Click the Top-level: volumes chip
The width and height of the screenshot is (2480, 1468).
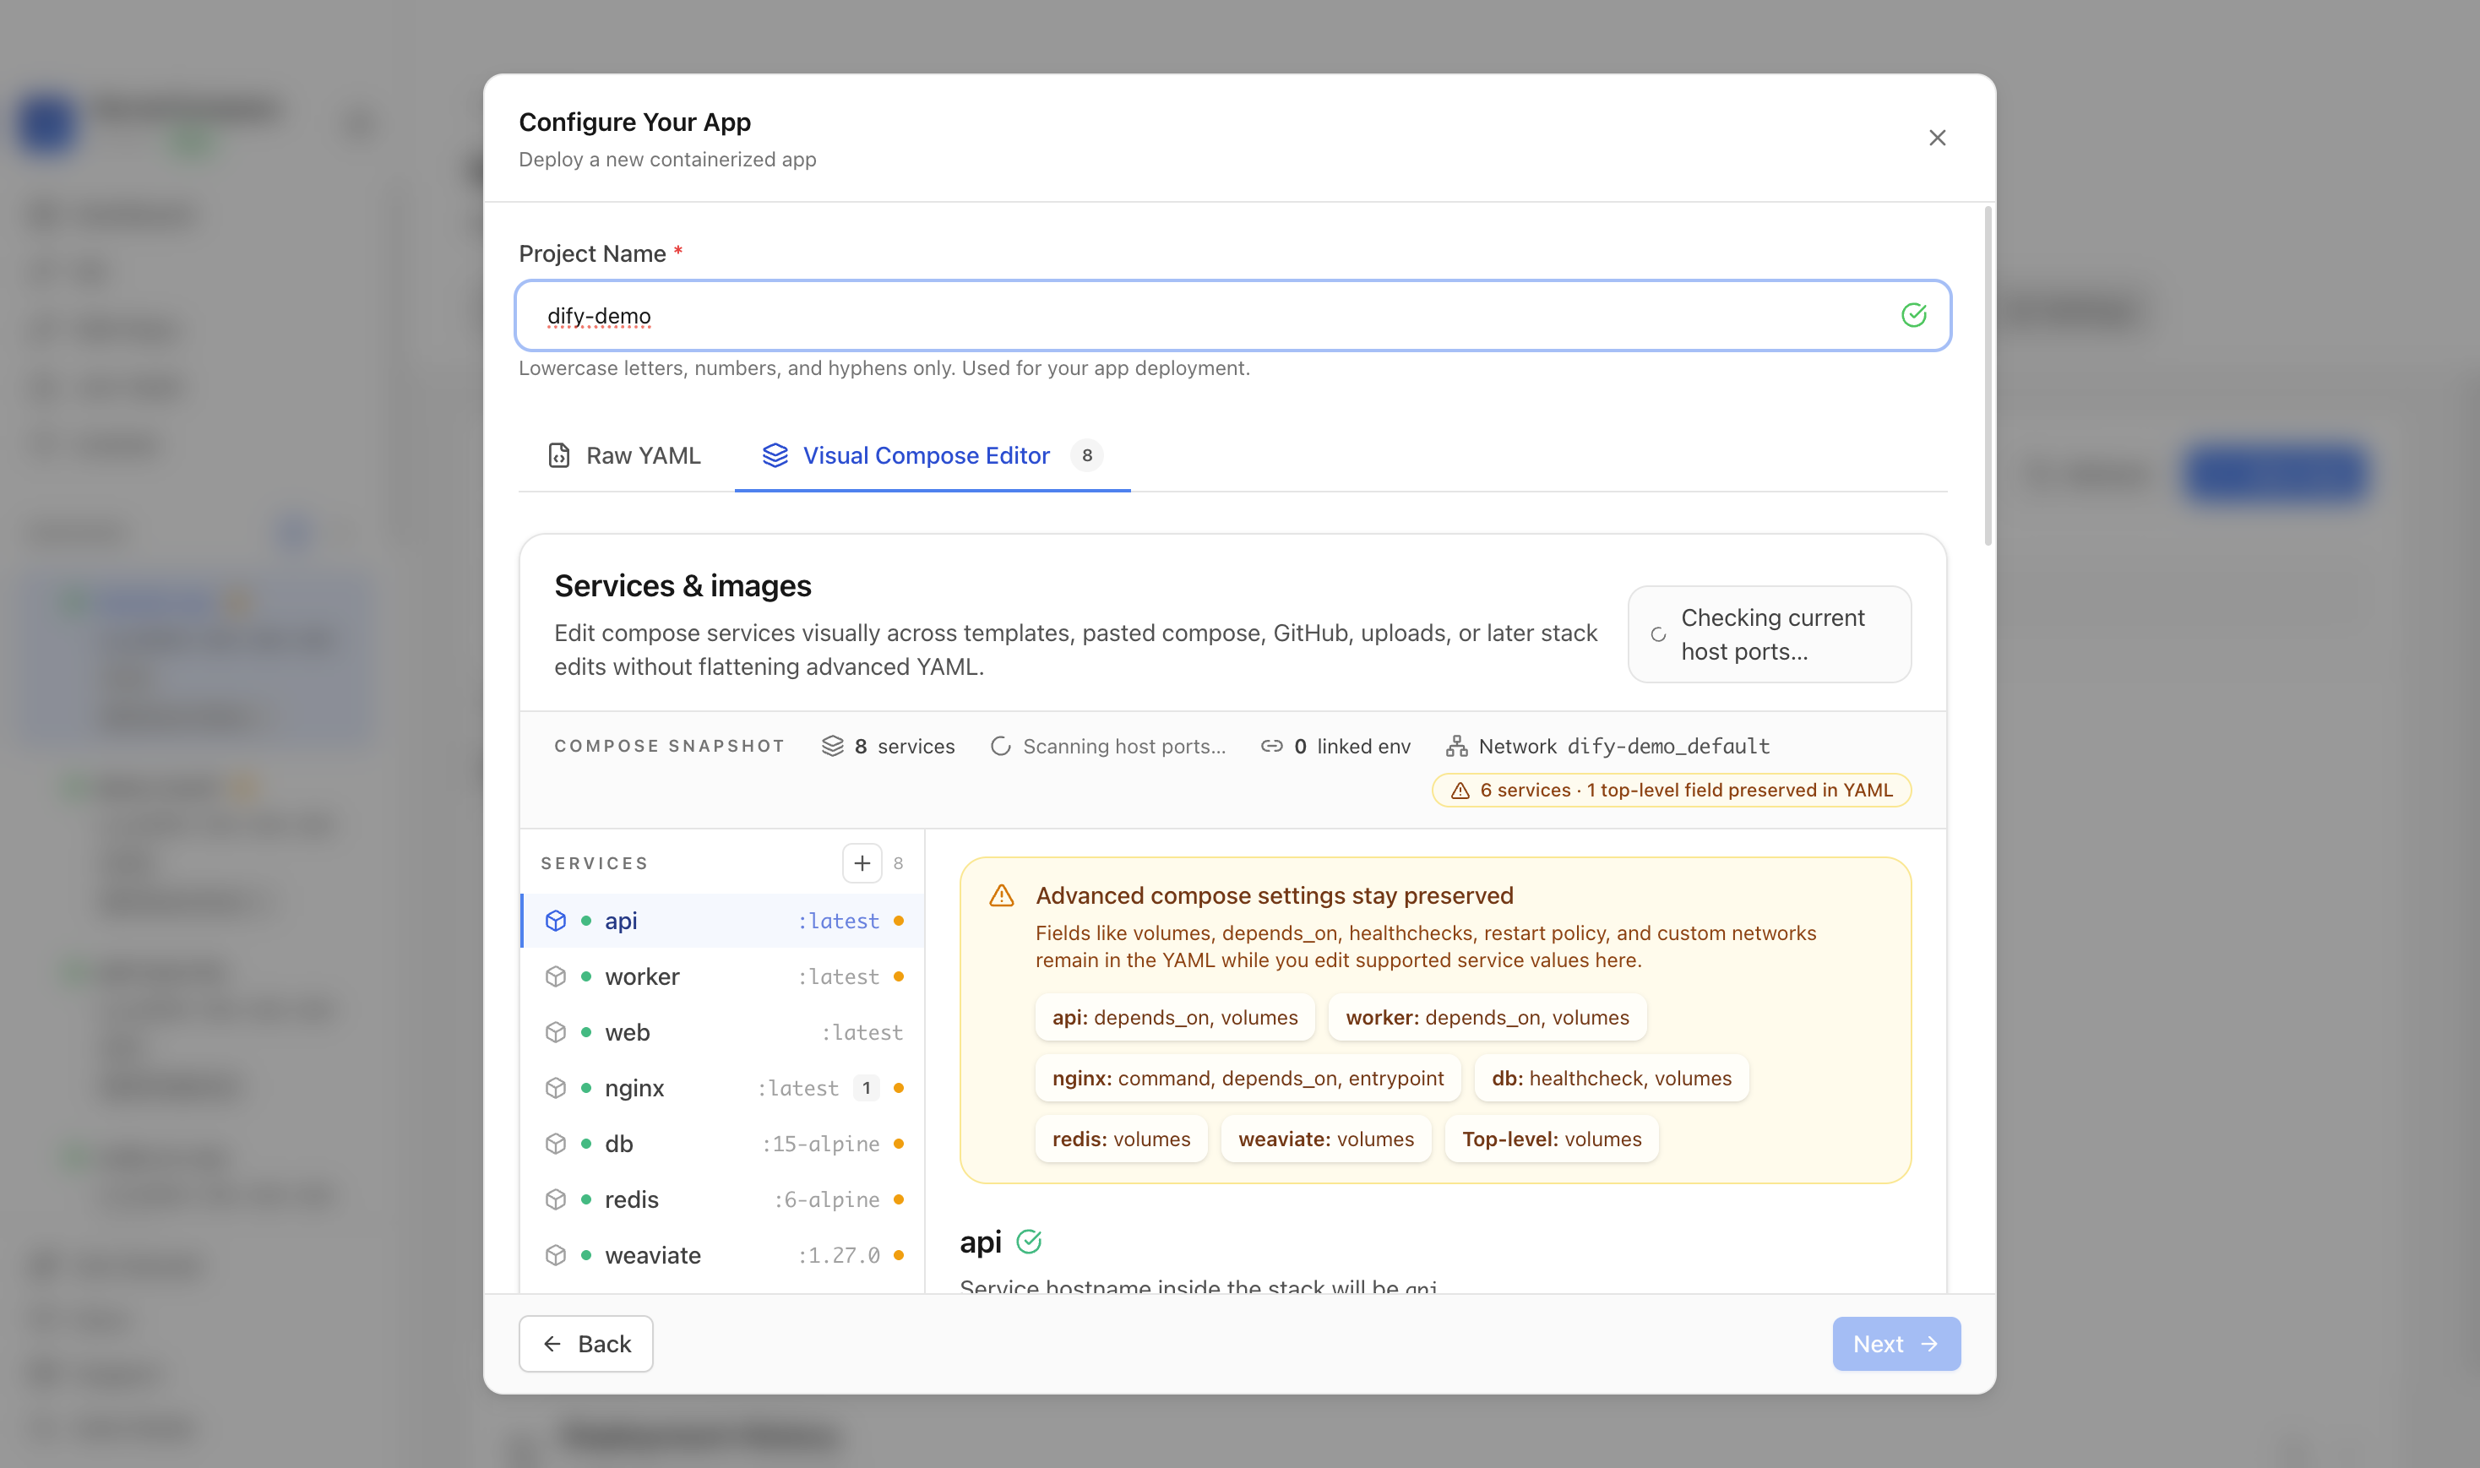1551,1139
